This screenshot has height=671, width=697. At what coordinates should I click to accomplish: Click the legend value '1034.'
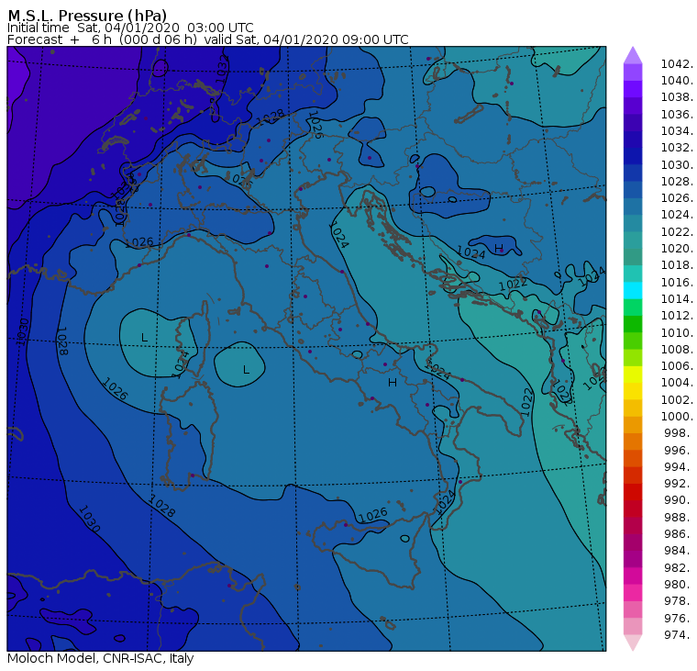tap(677, 131)
